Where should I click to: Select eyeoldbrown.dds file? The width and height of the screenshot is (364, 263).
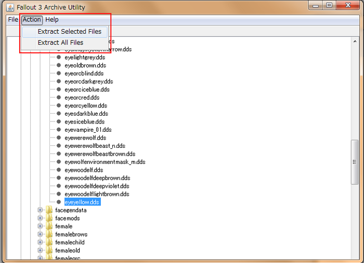coord(85,65)
